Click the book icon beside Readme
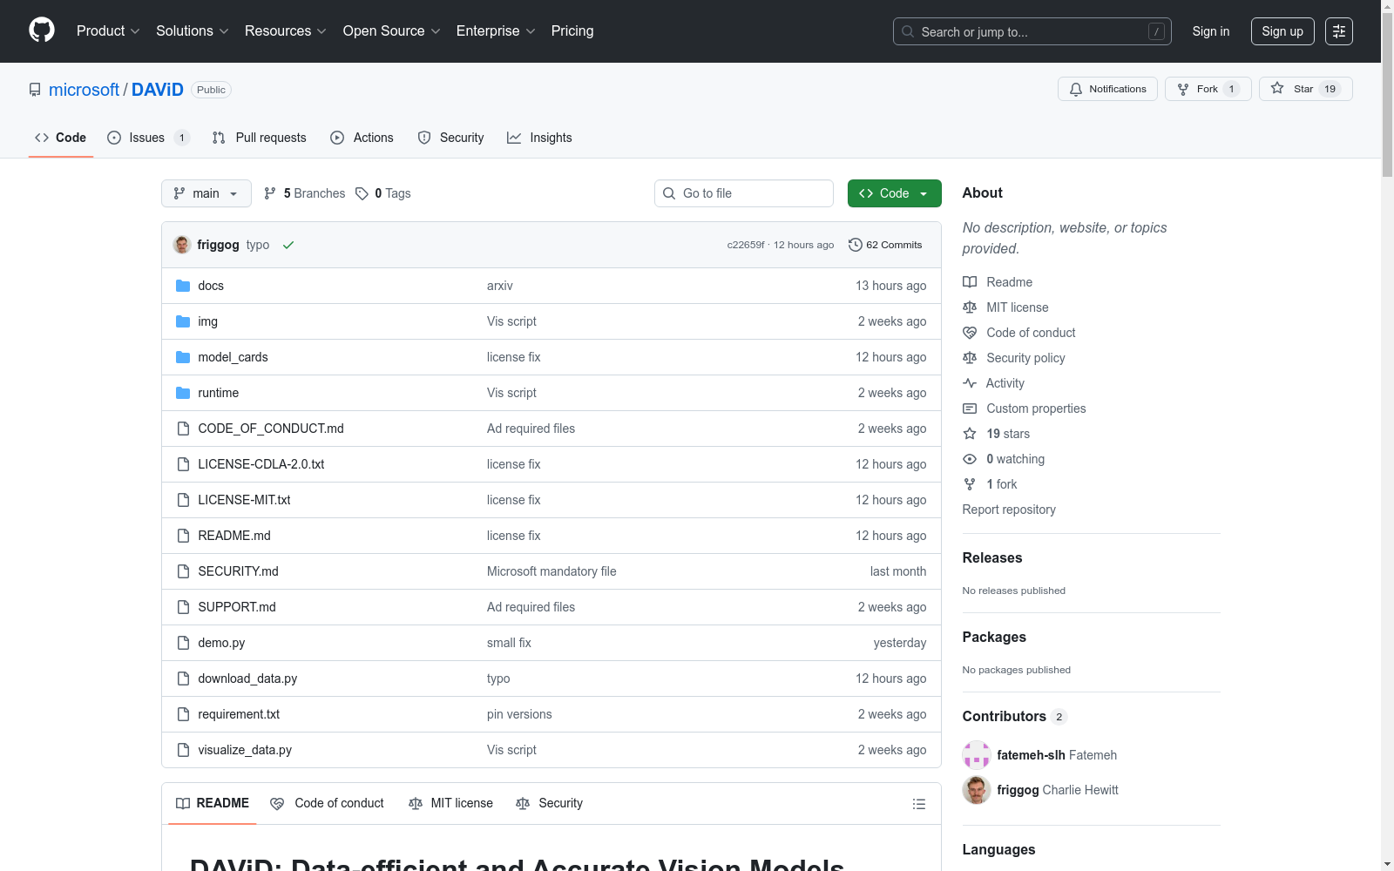The width and height of the screenshot is (1394, 871). pyautogui.click(x=970, y=282)
